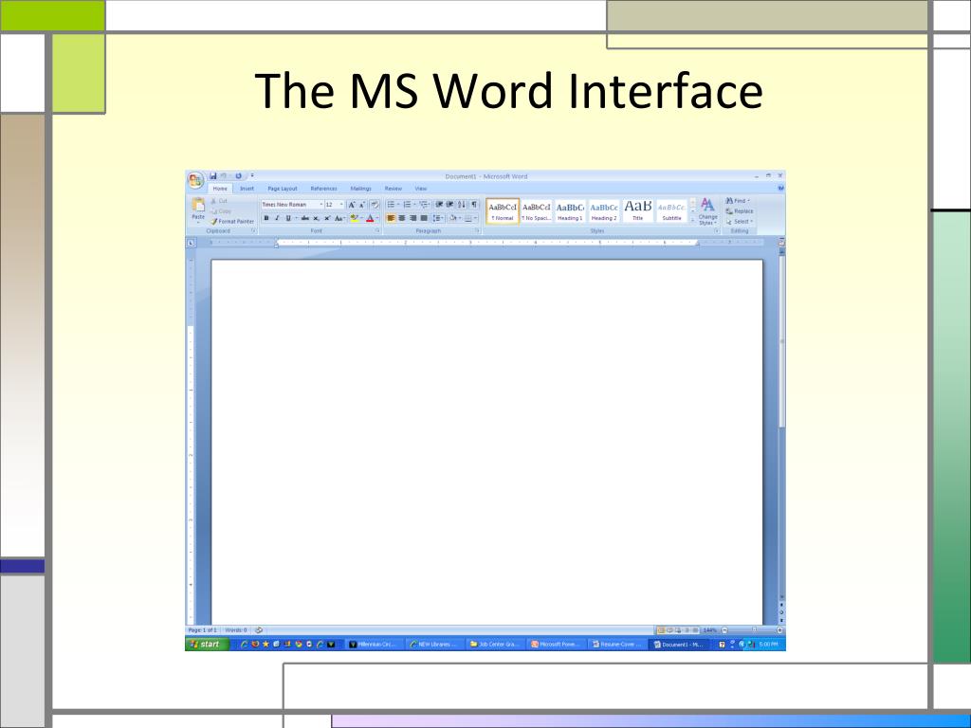Apply the No Spacing style
The image size is (971, 728).
pos(537,211)
